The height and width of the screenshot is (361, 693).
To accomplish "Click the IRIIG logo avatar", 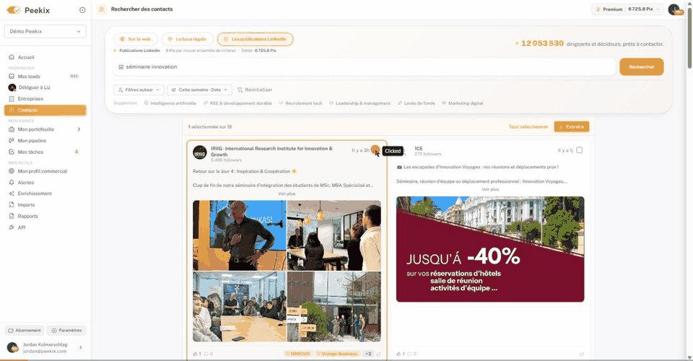I will click(200, 152).
